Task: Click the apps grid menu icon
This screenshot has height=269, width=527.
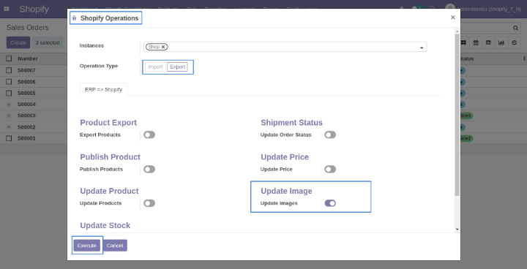Action: tap(7, 9)
